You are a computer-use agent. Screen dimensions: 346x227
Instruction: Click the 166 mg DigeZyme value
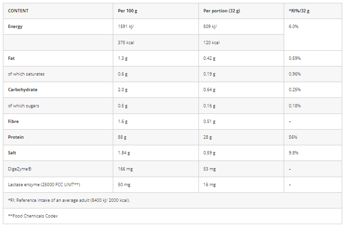125,169
